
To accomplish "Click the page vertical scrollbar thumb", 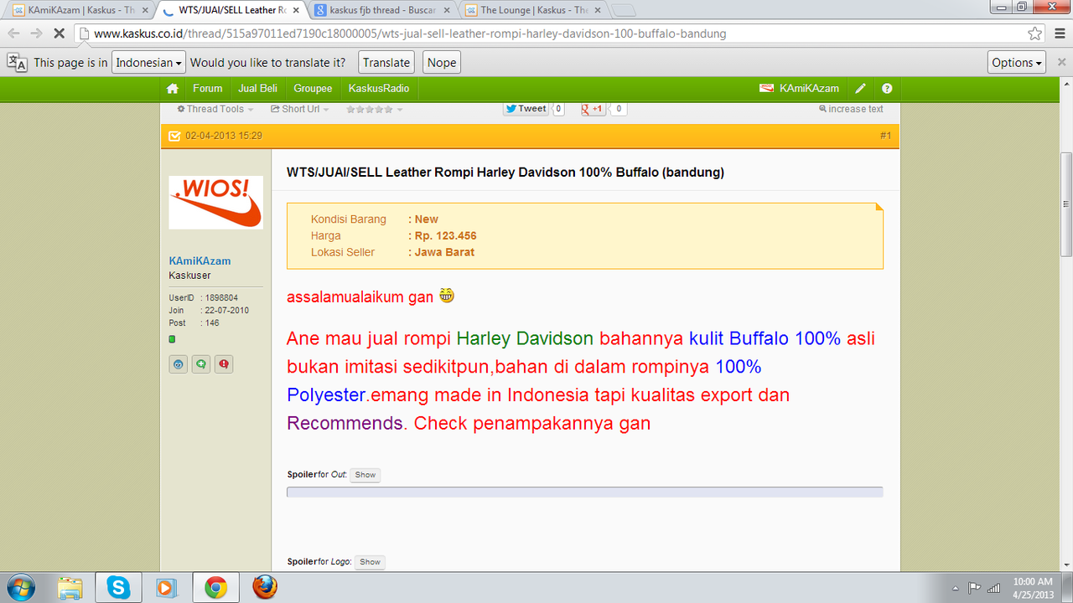I will coord(1066,205).
